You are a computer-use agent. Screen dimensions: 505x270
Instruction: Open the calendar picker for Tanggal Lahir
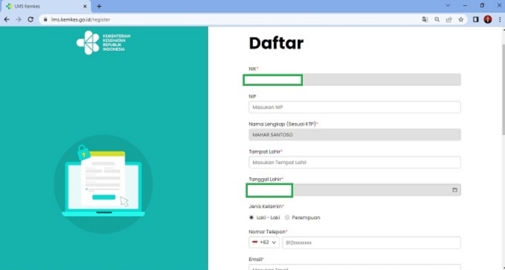[455, 190]
